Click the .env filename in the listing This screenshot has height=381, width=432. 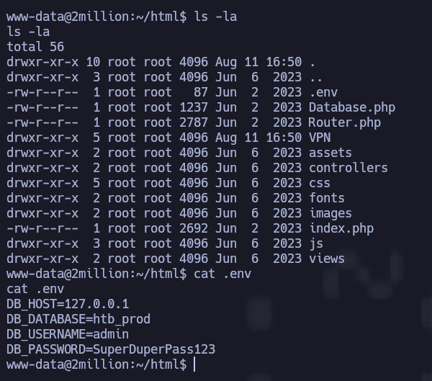pyautogui.click(x=323, y=92)
